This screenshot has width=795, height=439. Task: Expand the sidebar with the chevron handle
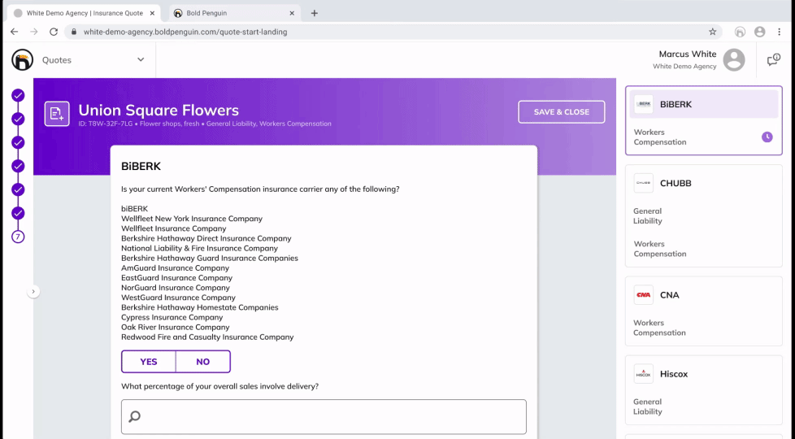click(33, 292)
